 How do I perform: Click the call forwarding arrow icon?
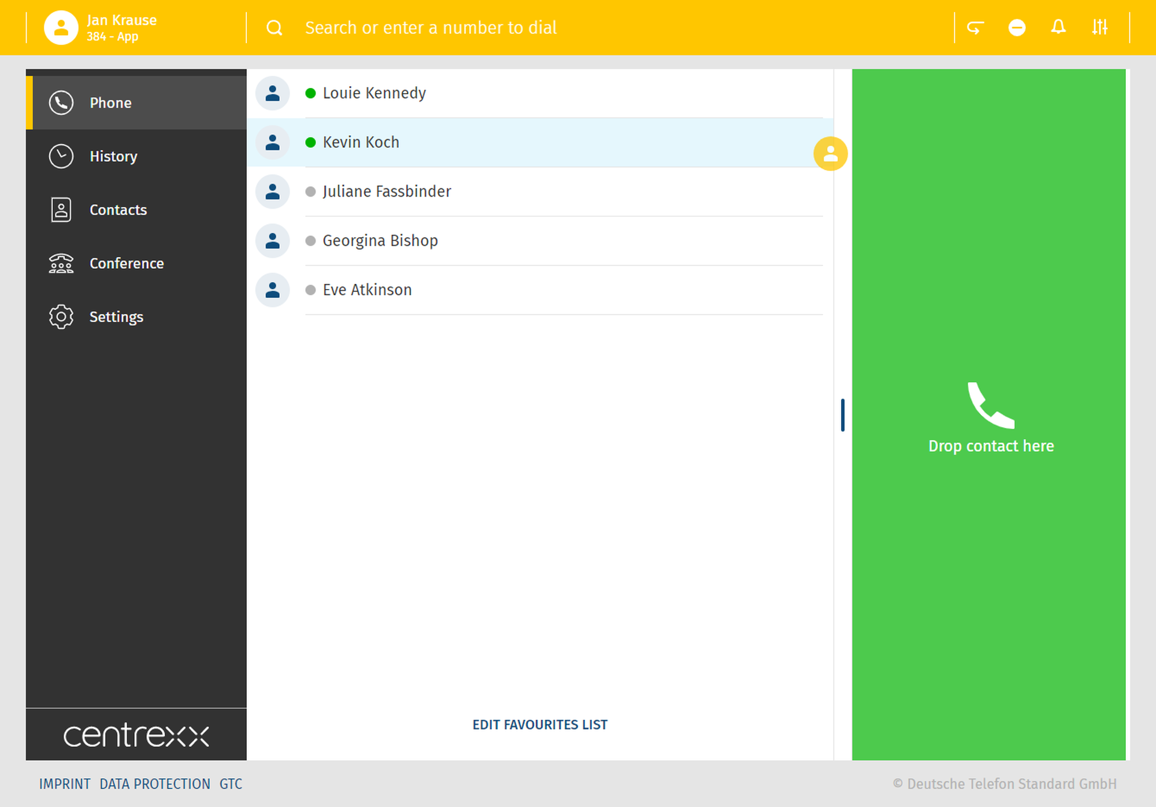[x=976, y=27]
